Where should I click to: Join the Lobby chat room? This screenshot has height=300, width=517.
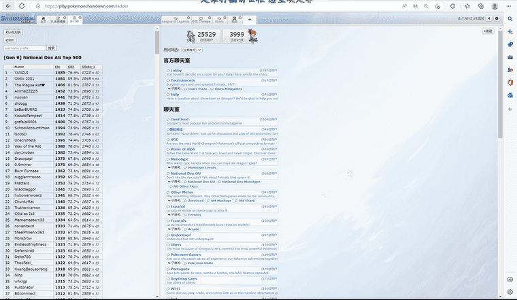coord(176,70)
